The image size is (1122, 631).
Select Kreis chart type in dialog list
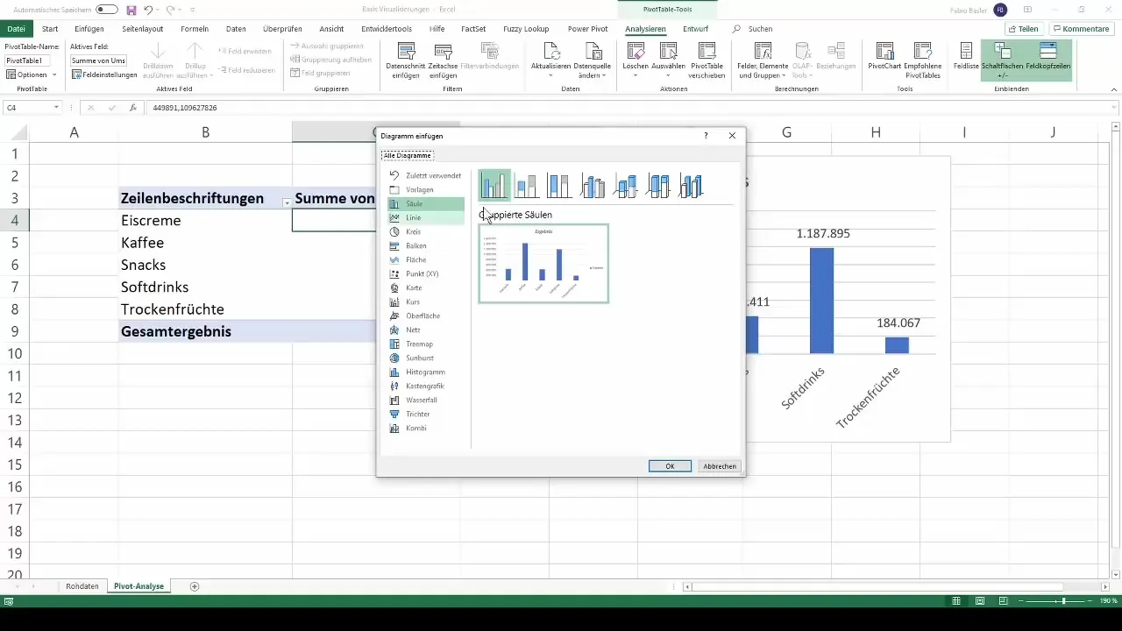[x=425, y=231]
